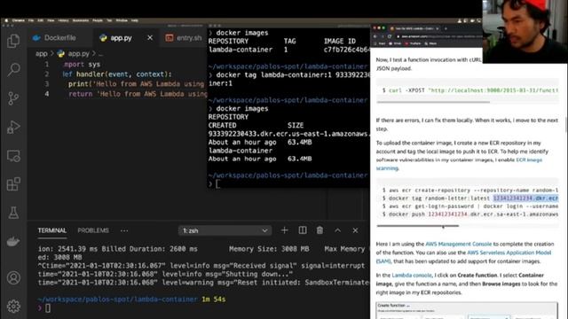Open the Source Control view
Viewport: 568px width, 319px height.
[13, 98]
